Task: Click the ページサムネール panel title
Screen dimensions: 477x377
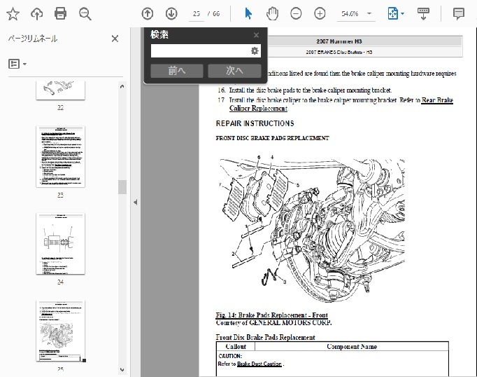Action: [33, 39]
